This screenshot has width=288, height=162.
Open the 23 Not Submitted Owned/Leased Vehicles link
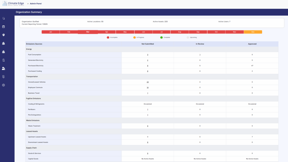tap(147, 82)
